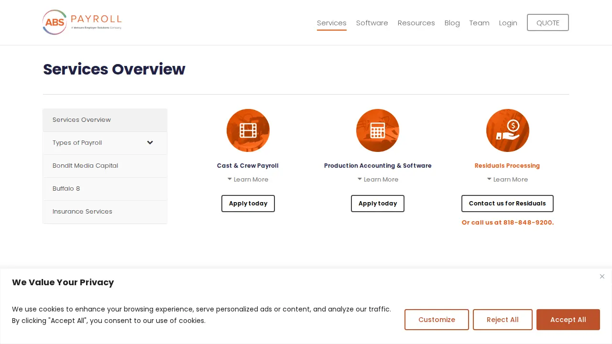Open BondIt Media Capital in the sidebar
The width and height of the screenshot is (612, 344).
(105, 166)
